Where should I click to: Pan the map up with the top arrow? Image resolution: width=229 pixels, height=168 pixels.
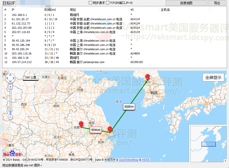coord(10,75)
